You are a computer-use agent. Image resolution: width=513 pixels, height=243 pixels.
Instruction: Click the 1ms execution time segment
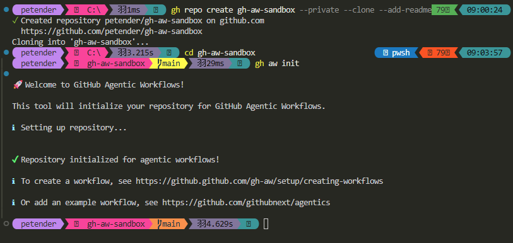pos(129,10)
